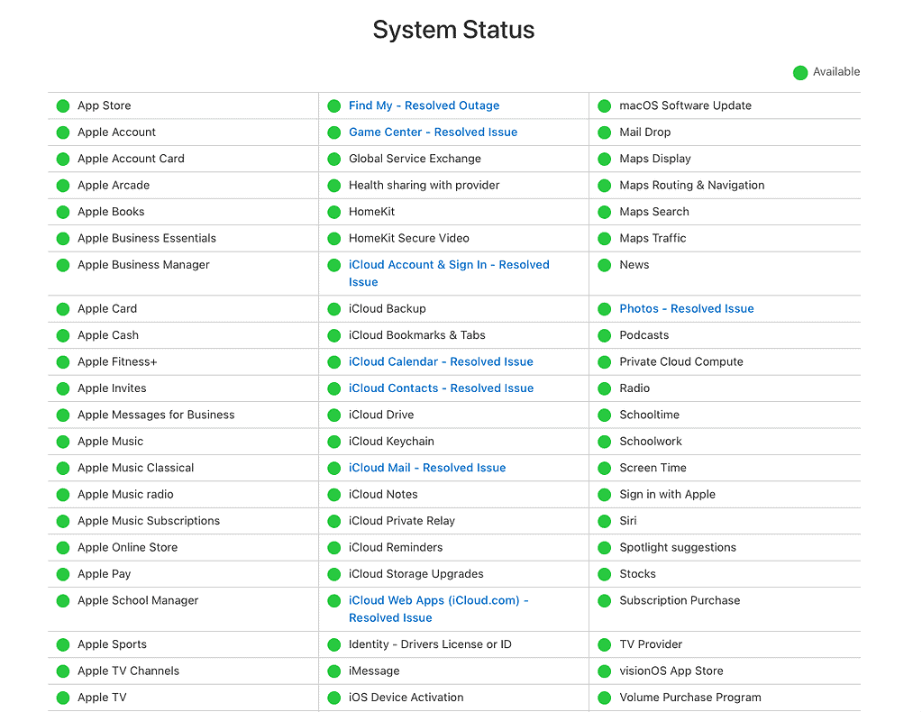The width and height of the screenshot is (922, 712).
Task: Click green status dot beside Apple Arcade
Action: click(63, 186)
